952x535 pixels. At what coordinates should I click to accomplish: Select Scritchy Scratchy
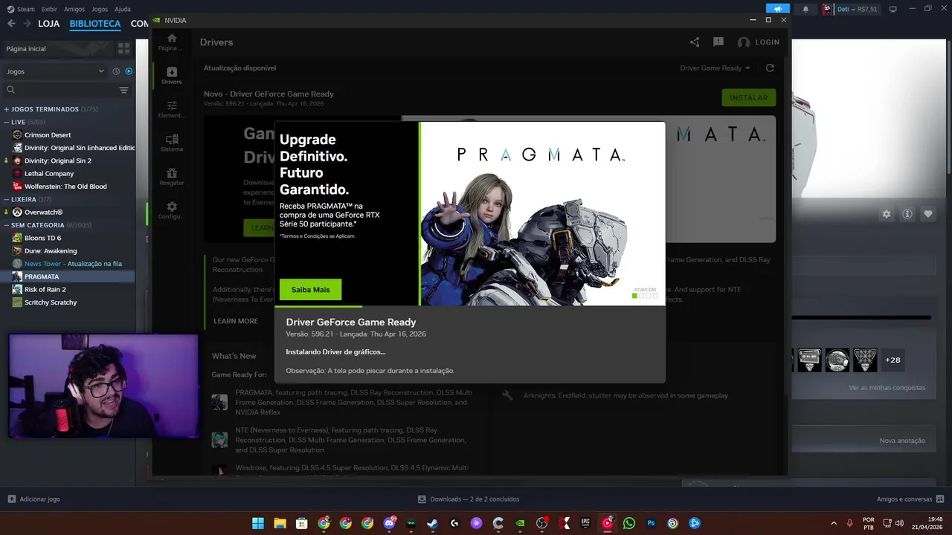(51, 302)
